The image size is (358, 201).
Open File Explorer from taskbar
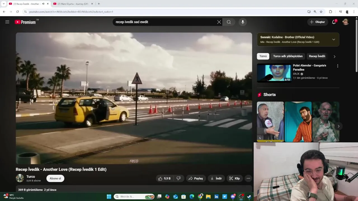[208, 197]
